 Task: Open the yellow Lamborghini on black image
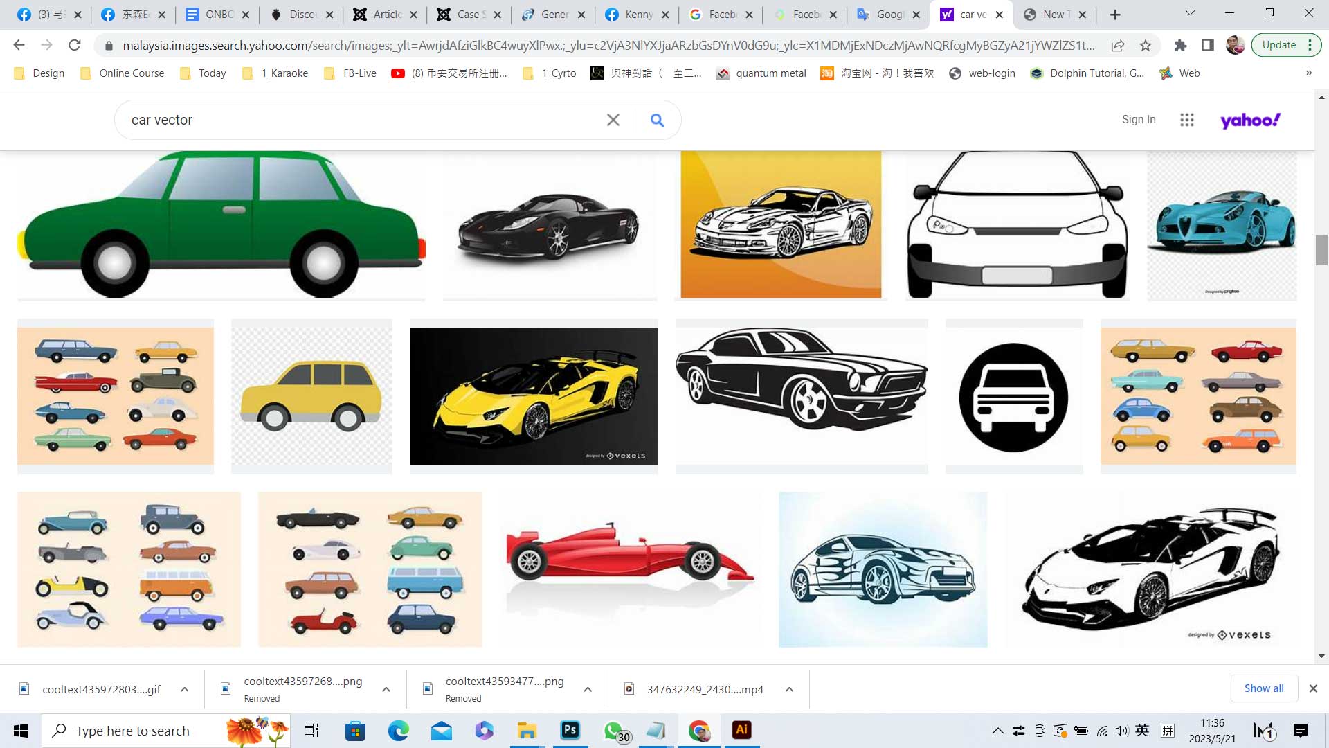pyautogui.click(x=534, y=396)
